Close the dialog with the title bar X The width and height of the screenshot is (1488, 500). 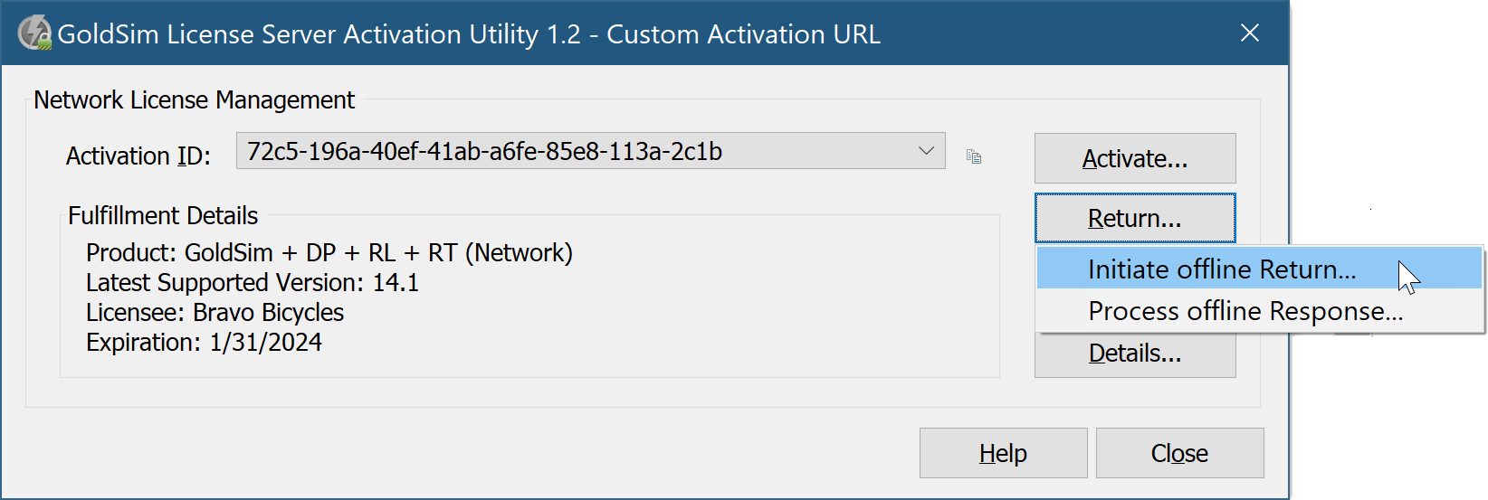[x=1250, y=33]
